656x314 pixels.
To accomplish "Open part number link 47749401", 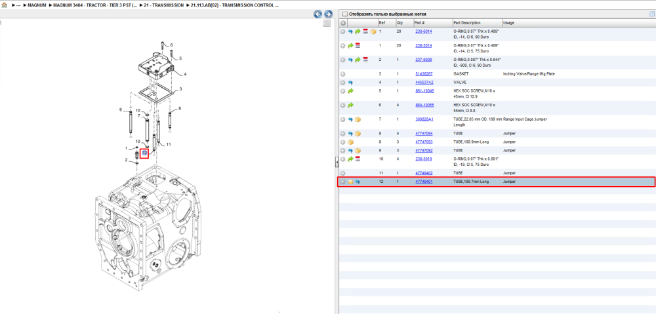I will click(424, 182).
